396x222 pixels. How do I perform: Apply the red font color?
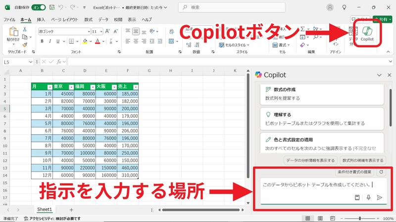(x=98, y=41)
